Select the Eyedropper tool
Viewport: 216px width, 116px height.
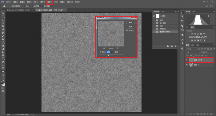pos(3,30)
